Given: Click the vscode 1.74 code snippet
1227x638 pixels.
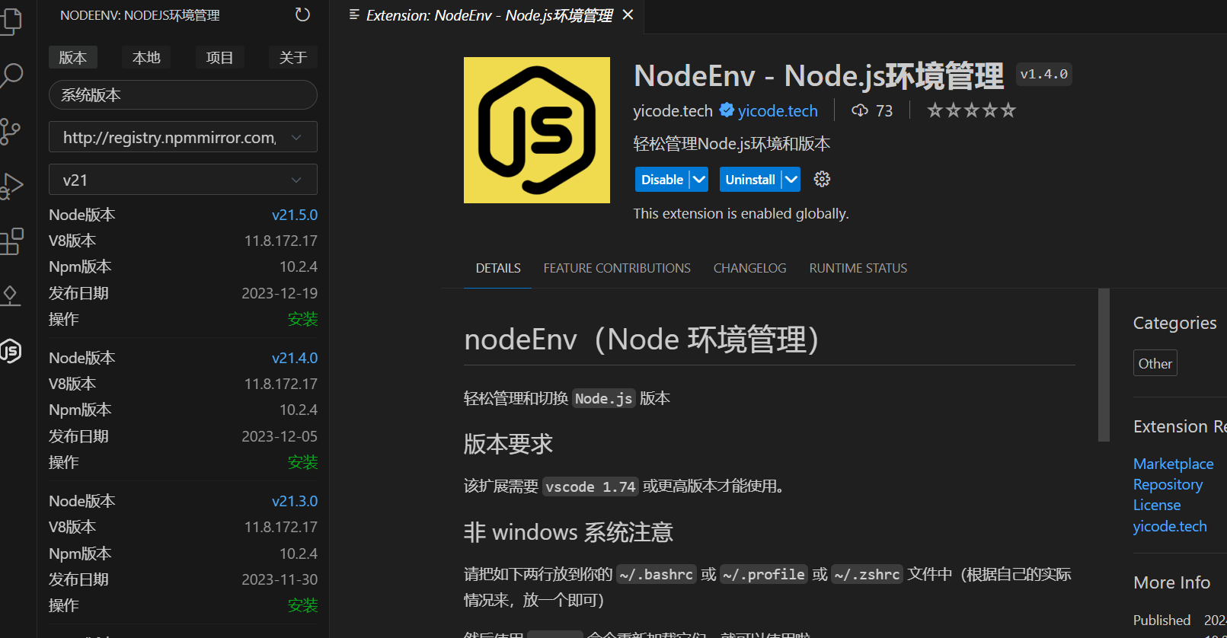Looking at the screenshot, I should 590,486.
